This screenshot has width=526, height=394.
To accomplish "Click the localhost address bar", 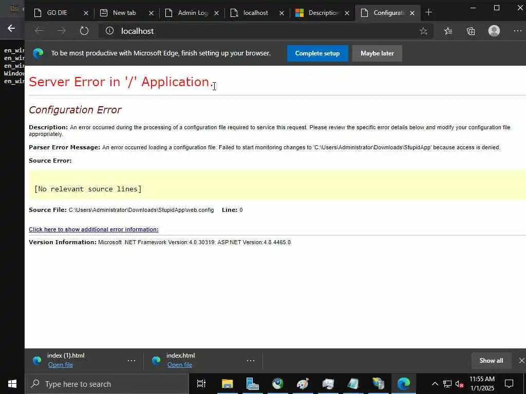I will (265, 31).
